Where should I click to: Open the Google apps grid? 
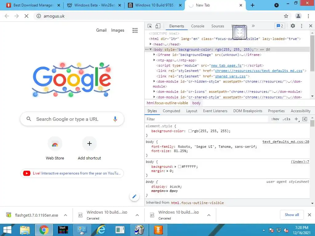135,30
